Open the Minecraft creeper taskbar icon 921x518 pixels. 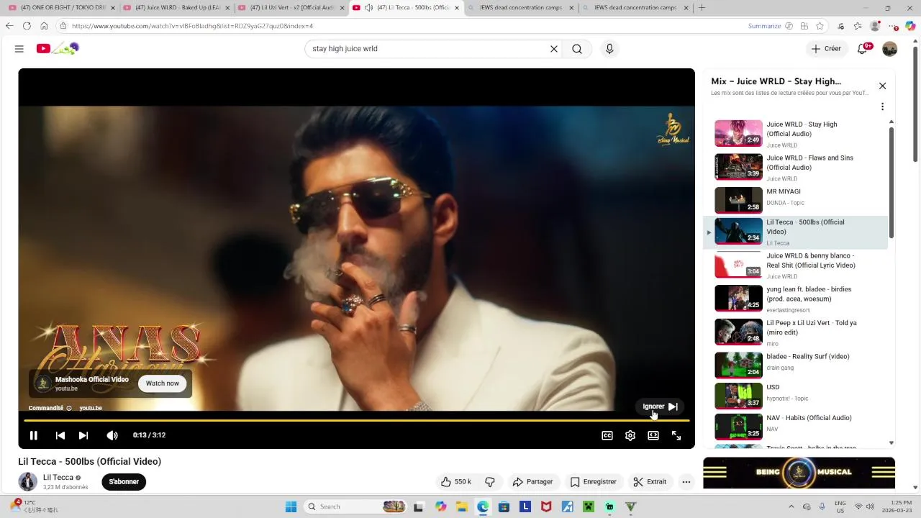pos(588,506)
